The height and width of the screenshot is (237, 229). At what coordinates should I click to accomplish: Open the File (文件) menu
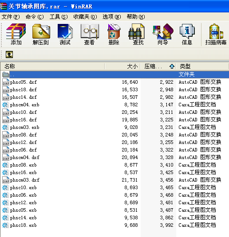tap(11, 17)
